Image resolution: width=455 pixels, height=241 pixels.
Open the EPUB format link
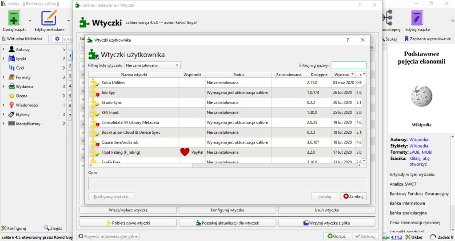(414, 152)
